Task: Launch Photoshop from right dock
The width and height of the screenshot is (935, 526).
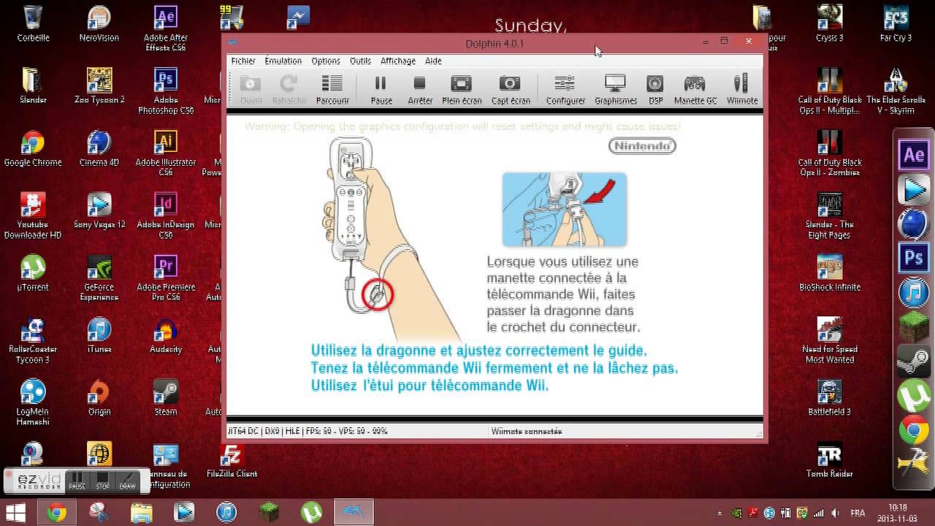Action: coord(914,258)
